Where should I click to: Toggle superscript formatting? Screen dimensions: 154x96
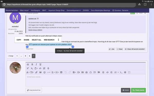click(28, 68)
